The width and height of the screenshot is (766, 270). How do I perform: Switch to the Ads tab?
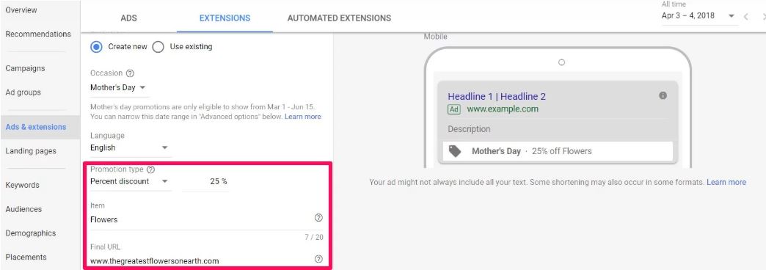(128, 18)
